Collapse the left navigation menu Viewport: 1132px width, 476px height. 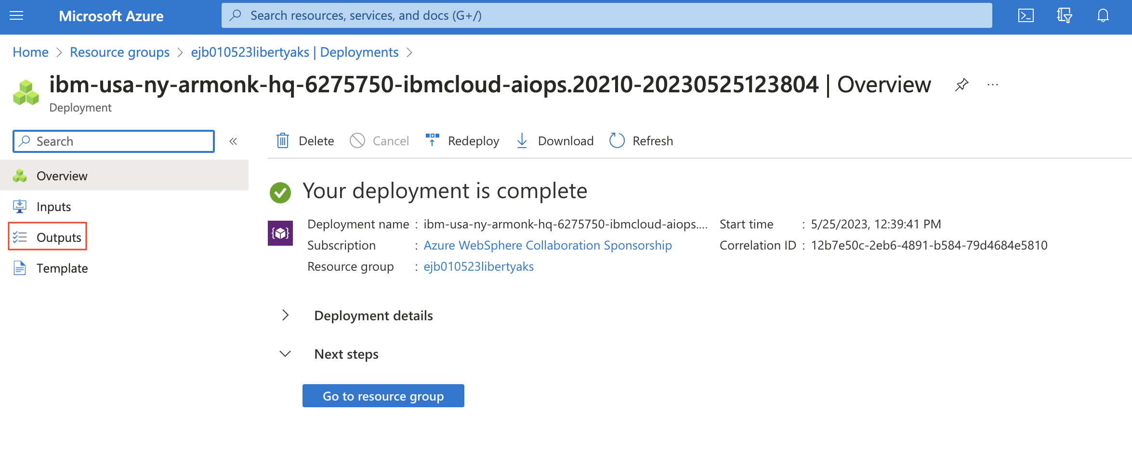(x=233, y=141)
